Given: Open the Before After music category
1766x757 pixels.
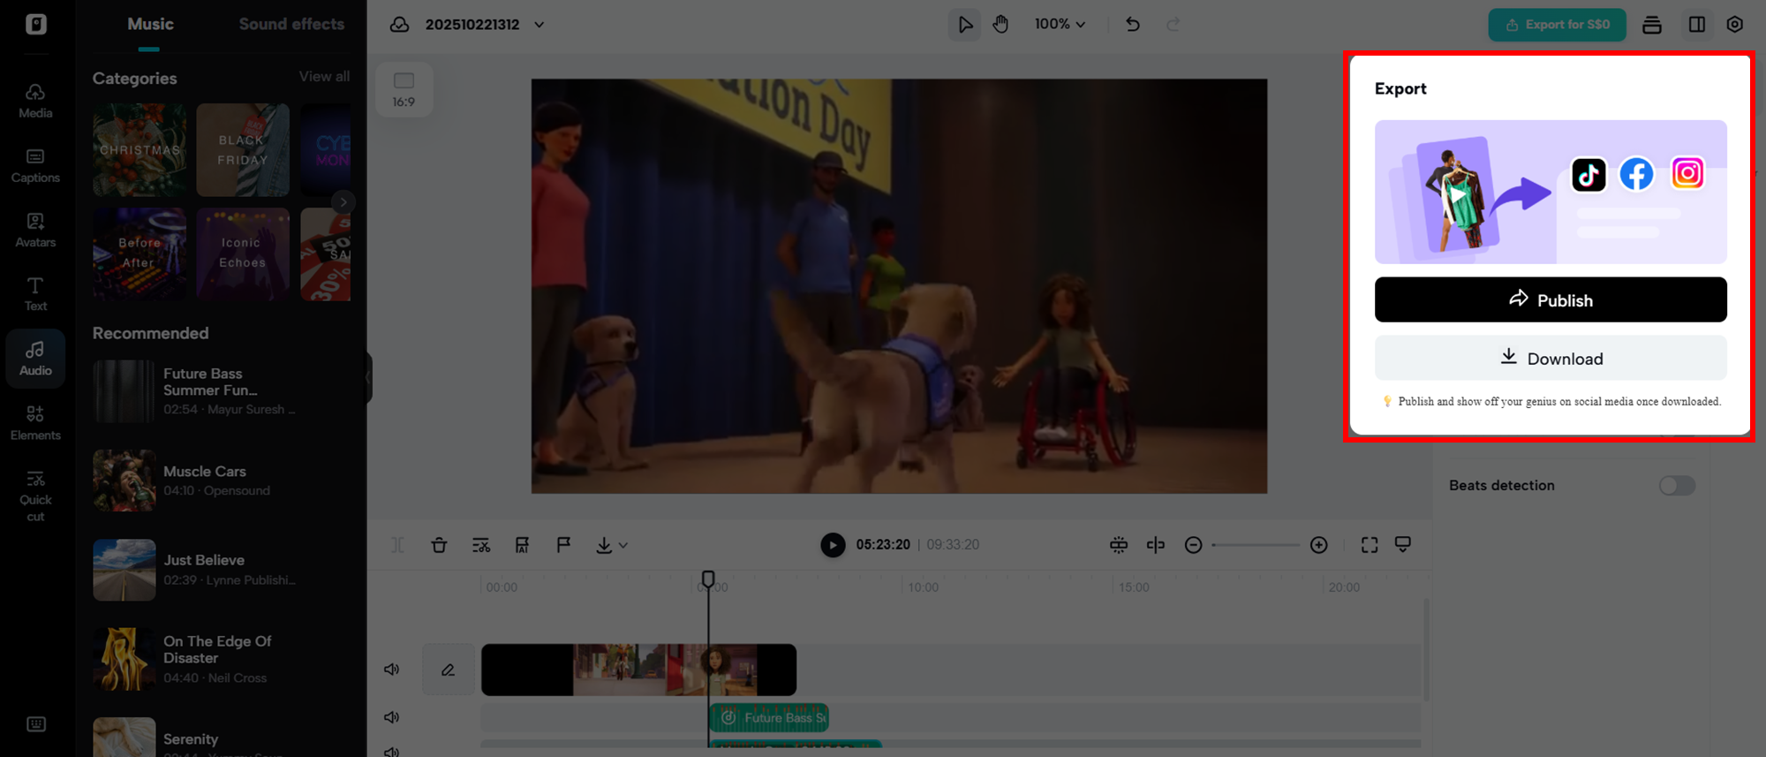Looking at the screenshot, I should click(x=140, y=254).
